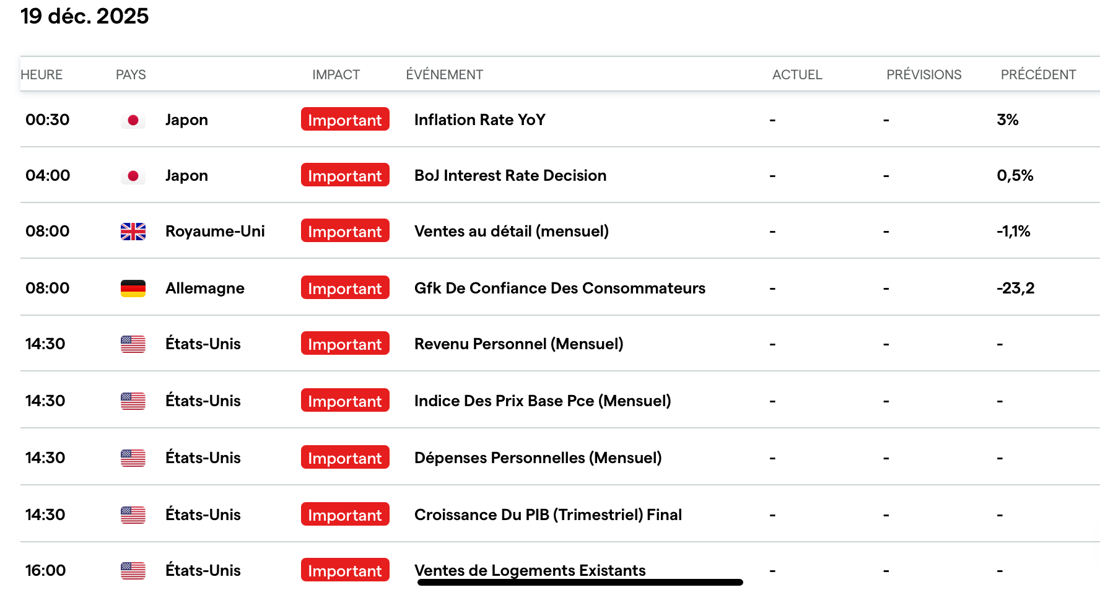The height and width of the screenshot is (595, 1100).
Task: Click the horizontal scrollbar under Ventes de Logements
Action: pyautogui.click(x=580, y=582)
